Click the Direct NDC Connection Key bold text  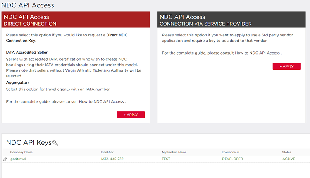tap(67, 38)
